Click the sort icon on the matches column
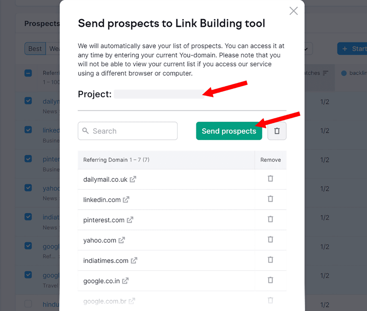 (x=326, y=73)
